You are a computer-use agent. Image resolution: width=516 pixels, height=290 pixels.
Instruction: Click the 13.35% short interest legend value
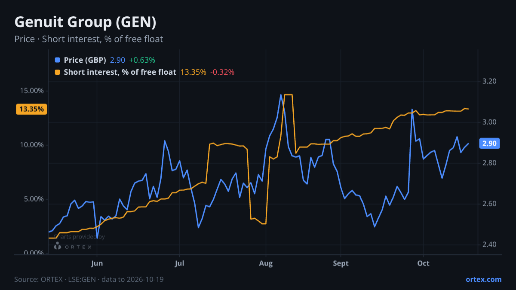tap(193, 72)
